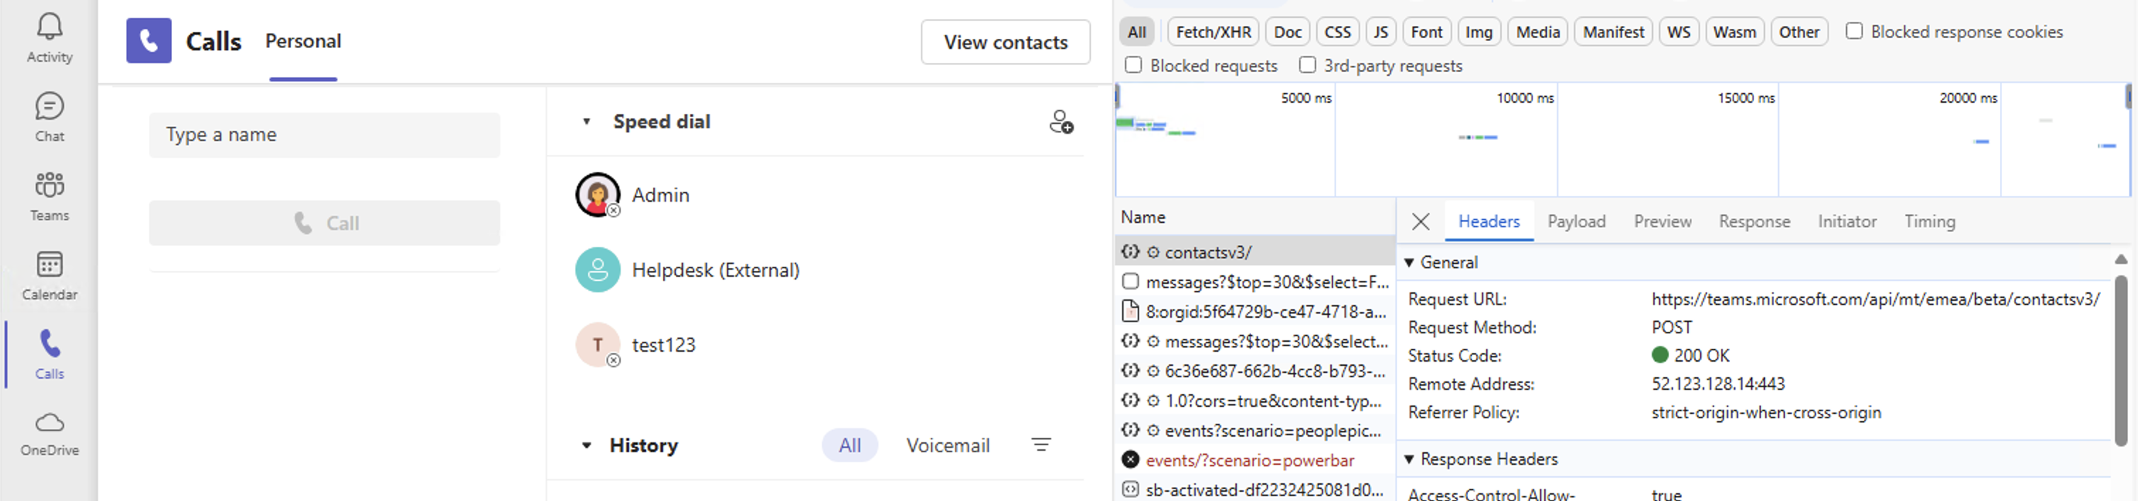
Task: Enable Blocked response cookies checkbox
Action: (1853, 32)
